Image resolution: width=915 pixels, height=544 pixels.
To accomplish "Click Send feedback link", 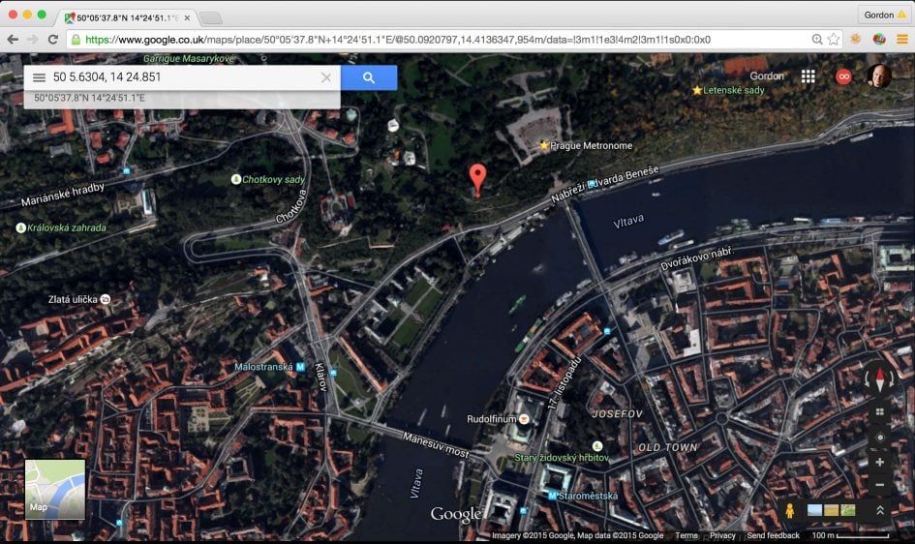I will pyautogui.click(x=774, y=535).
